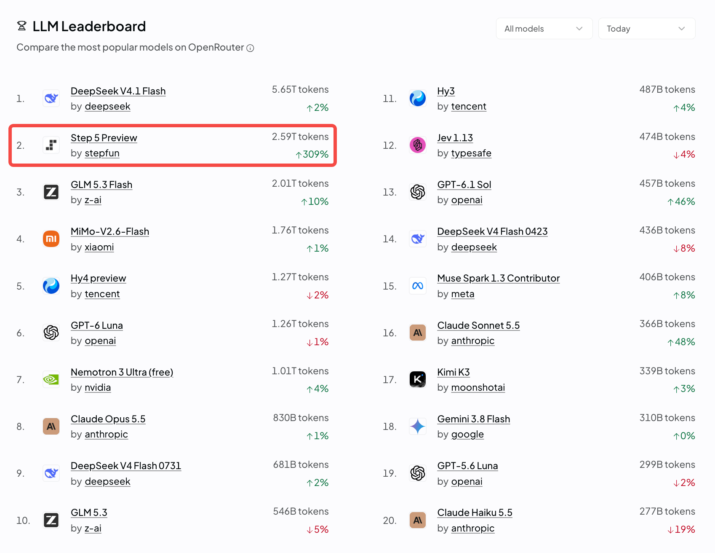Image resolution: width=715 pixels, height=553 pixels.
Task: Click the Gemini 3.8 Flash star logo
Action: tap(418, 427)
